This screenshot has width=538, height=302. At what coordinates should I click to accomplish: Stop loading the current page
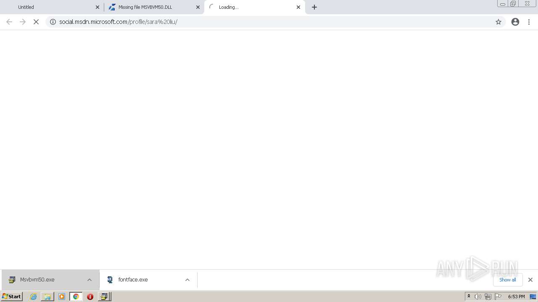click(36, 22)
